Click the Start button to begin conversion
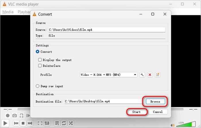This screenshot has height=128, width=201. coord(136,112)
